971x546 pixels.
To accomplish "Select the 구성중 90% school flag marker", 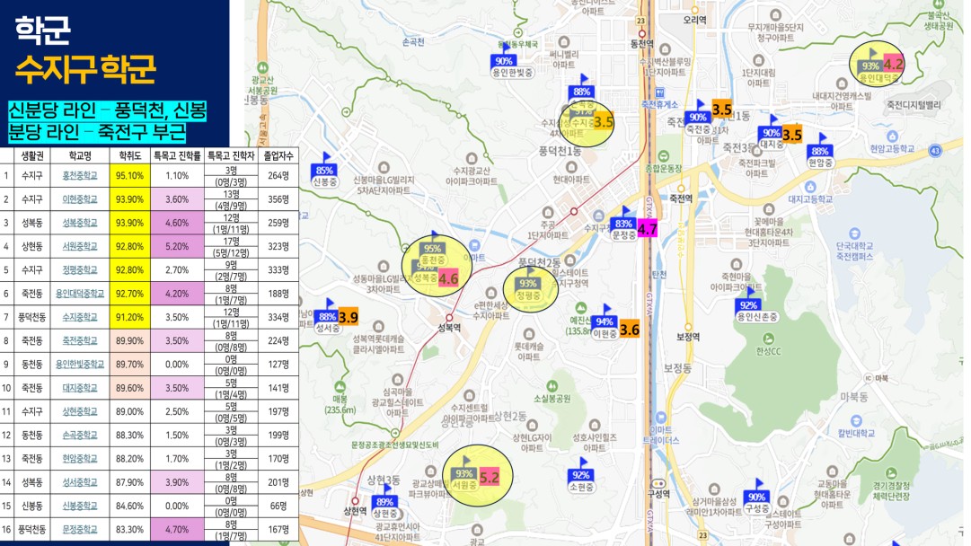I will [756, 498].
